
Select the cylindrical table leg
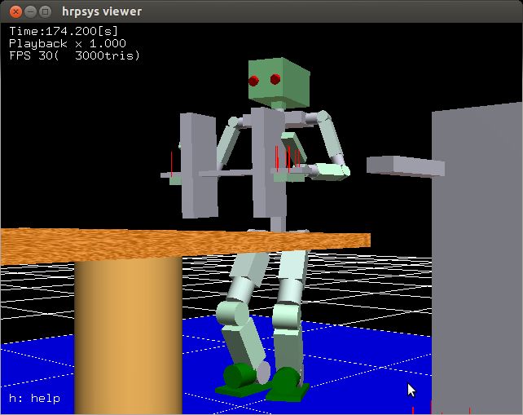tap(128, 334)
